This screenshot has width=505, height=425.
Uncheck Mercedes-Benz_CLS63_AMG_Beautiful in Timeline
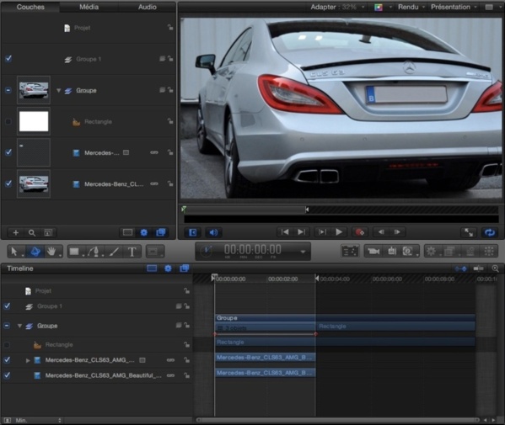tap(7, 375)
